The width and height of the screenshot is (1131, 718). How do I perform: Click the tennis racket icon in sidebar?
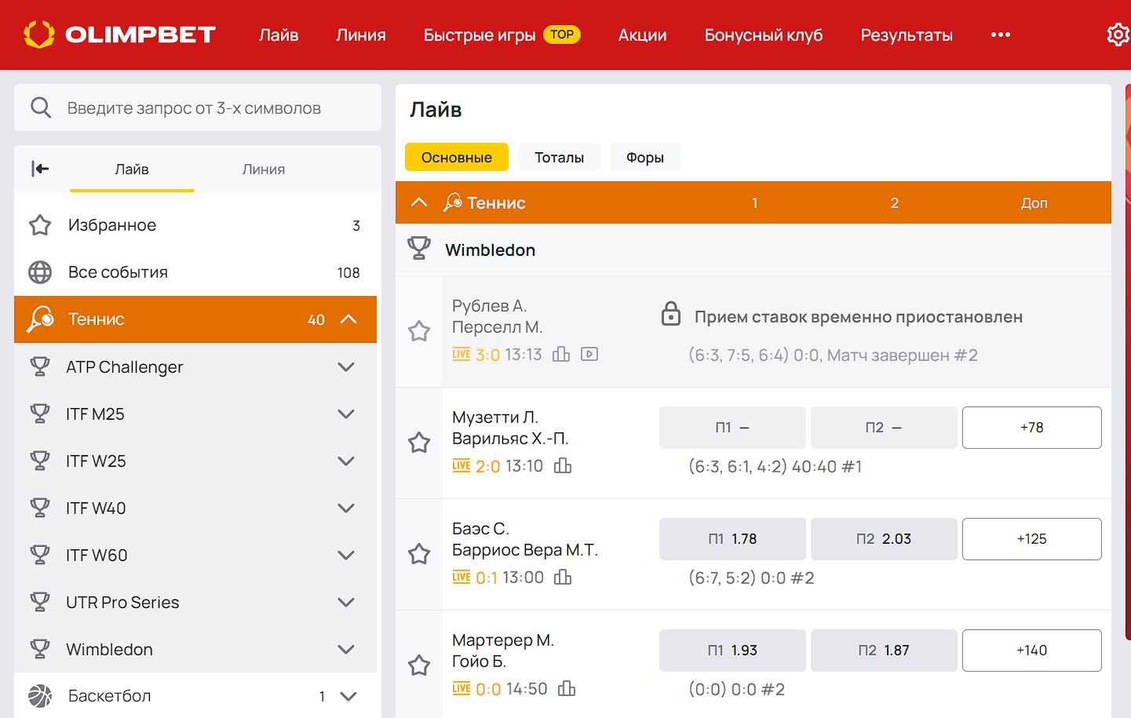click(40, 319)
